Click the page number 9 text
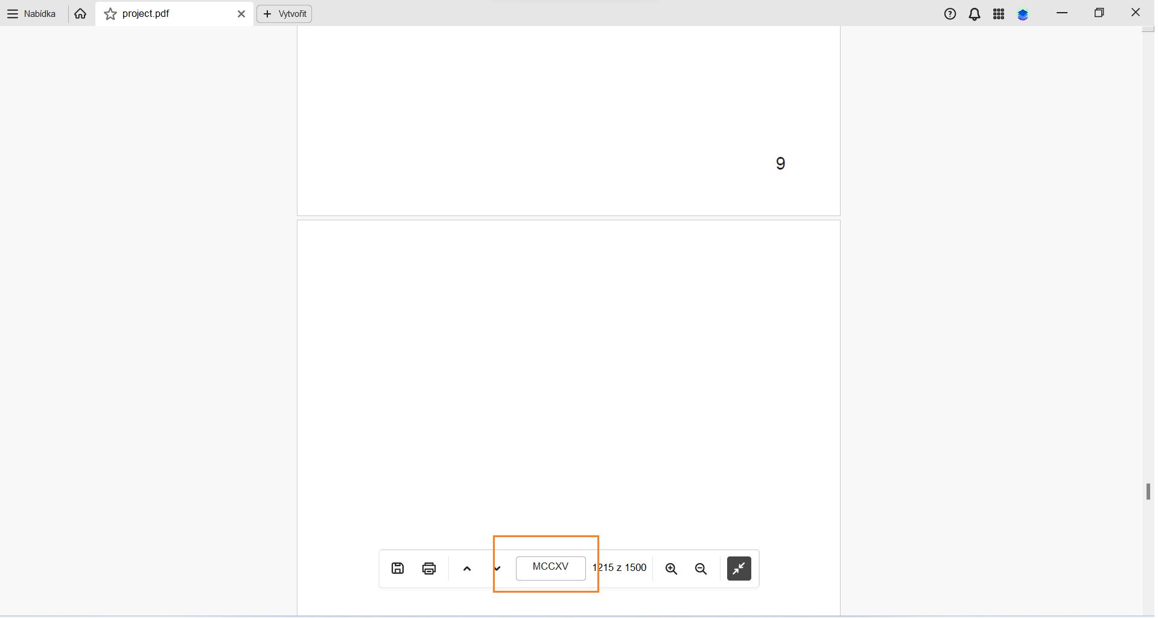Image resolution: width=1158 pixels, height=618 pixels. pyautogui.click(x=780, y=164)
